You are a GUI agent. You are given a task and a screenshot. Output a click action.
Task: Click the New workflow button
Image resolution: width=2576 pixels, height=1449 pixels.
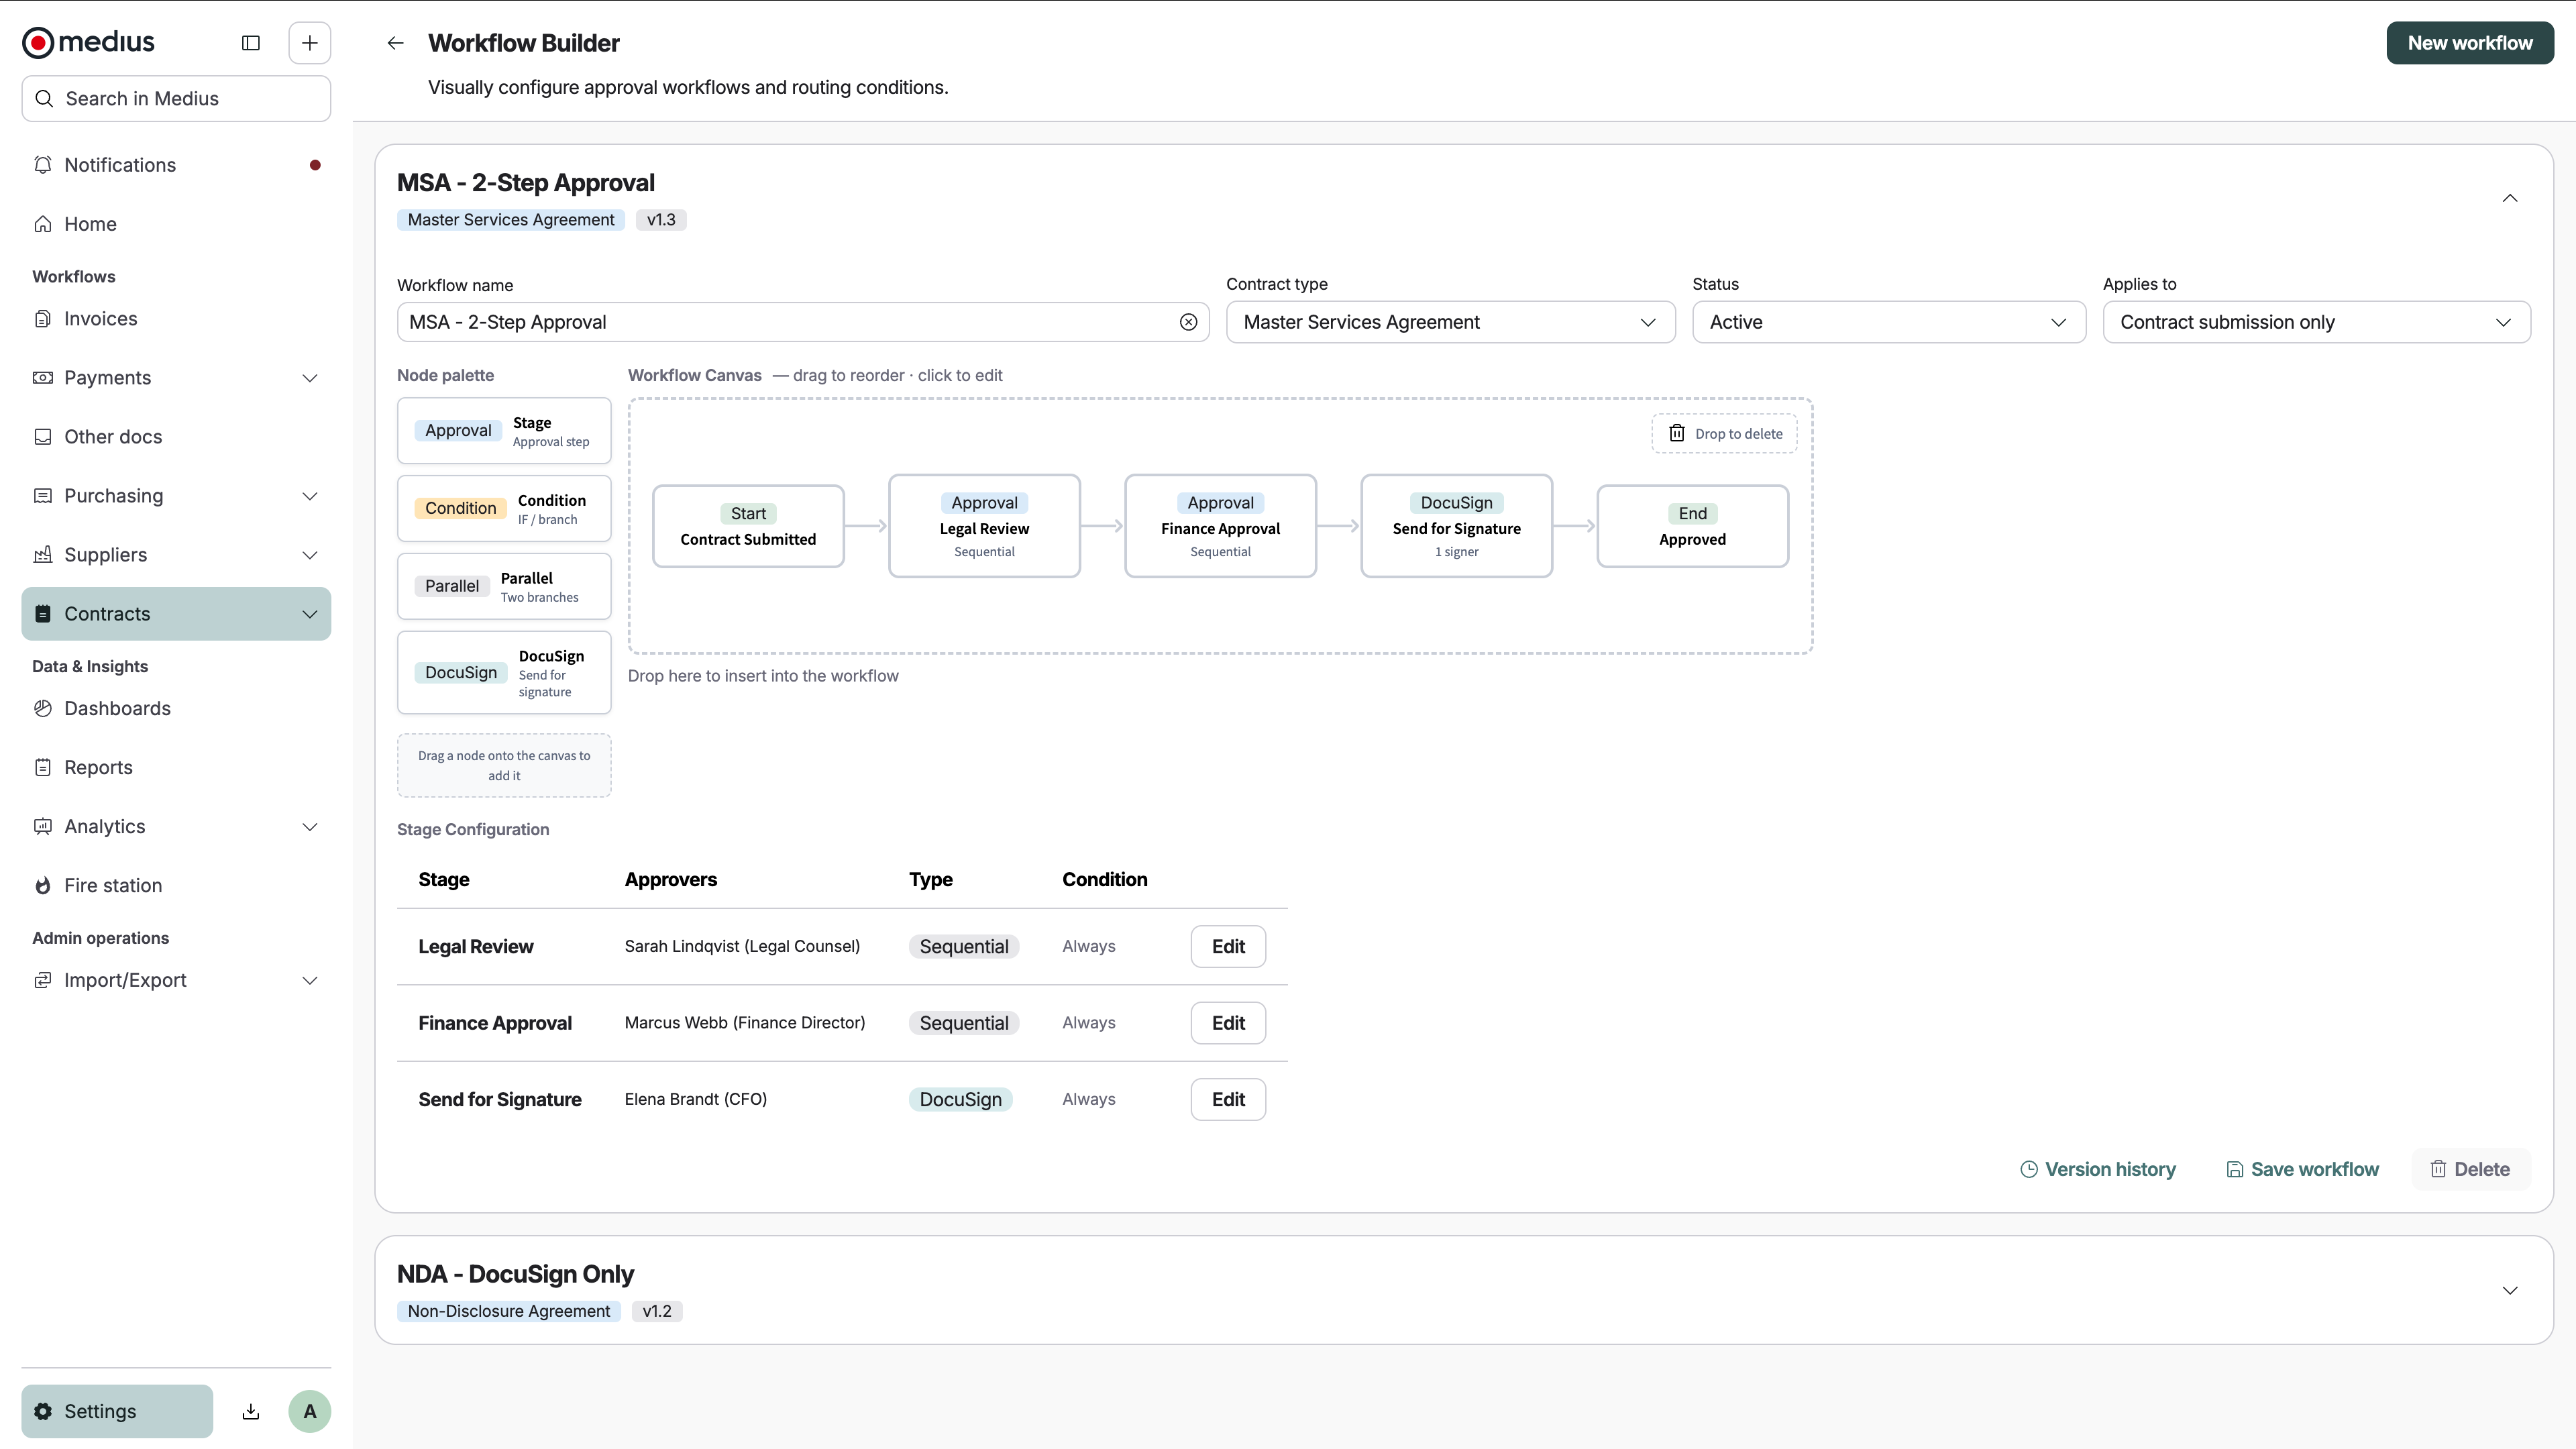pyautogui.click(x=2470, y=43)
